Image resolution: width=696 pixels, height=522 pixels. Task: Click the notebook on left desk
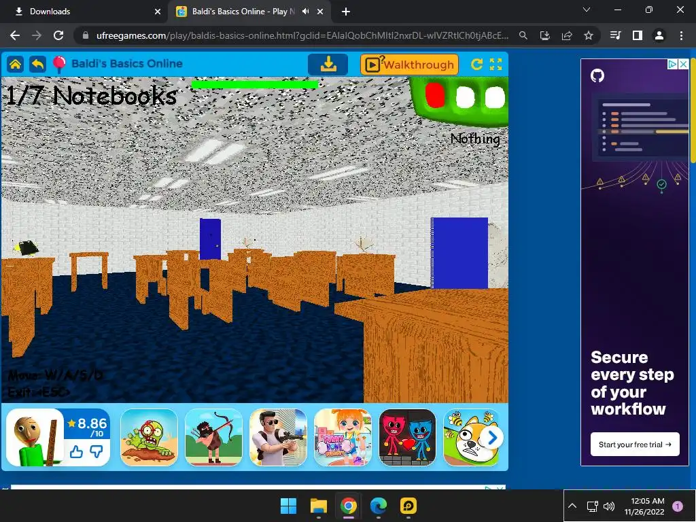pyautogui.click(x=27, y=247)
